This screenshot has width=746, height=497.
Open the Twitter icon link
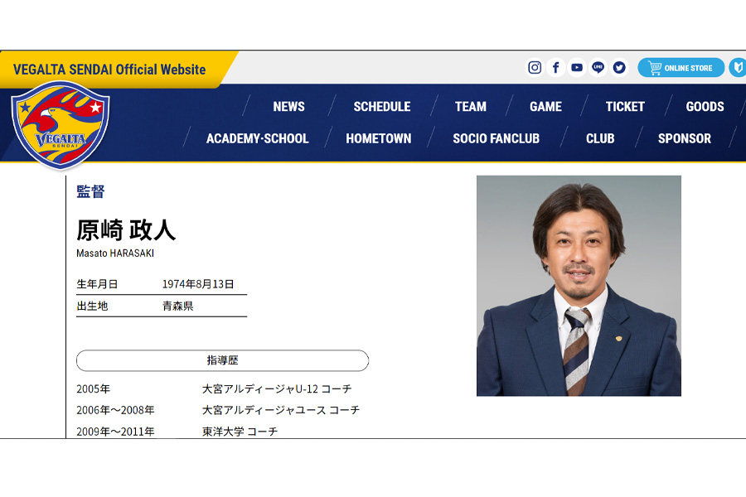coord(619,68)
